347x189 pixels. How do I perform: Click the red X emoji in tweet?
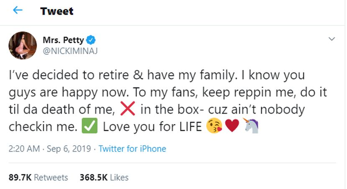(x=128, y=109)
